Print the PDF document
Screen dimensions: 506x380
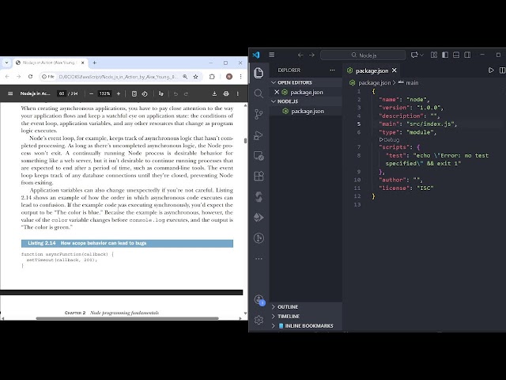tap(226, 93)
